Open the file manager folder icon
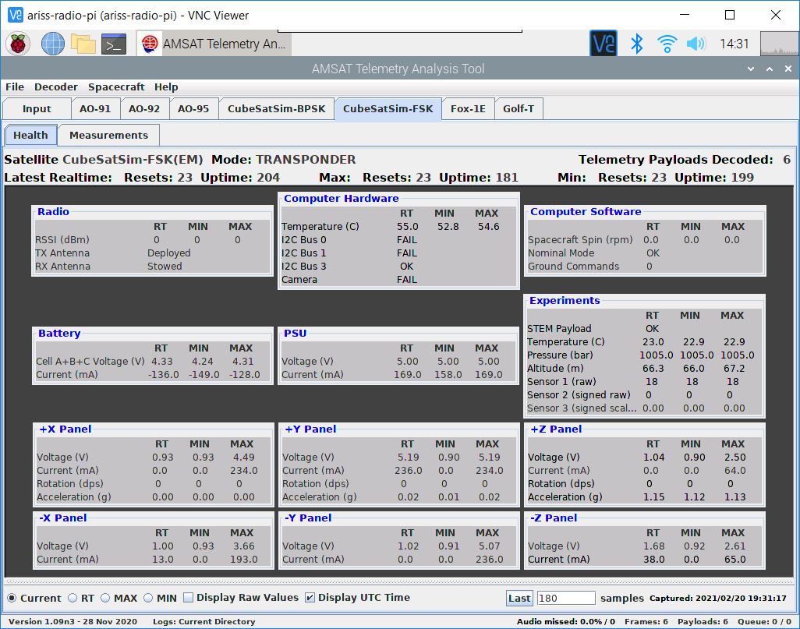 (83, 44)
